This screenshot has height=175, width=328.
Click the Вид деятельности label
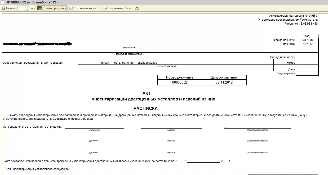click(x=283, y=57)
